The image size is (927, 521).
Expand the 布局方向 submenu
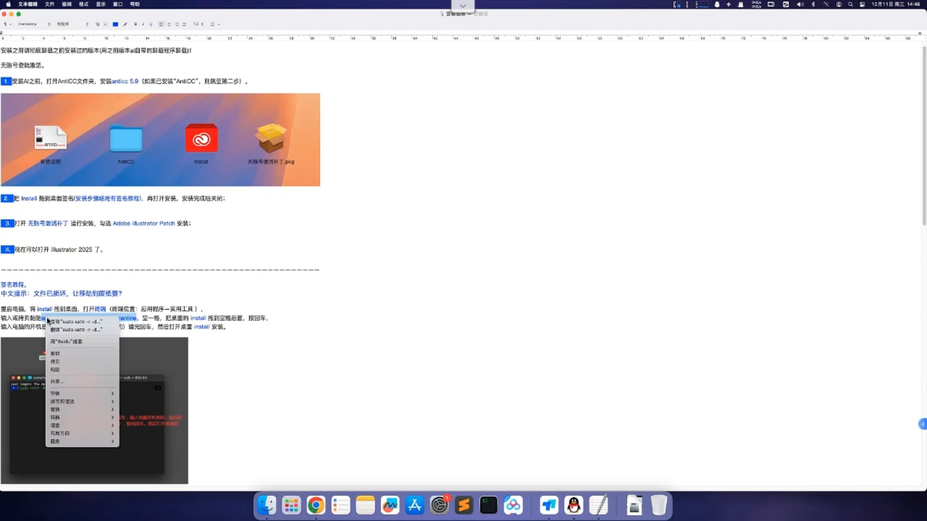82,434
